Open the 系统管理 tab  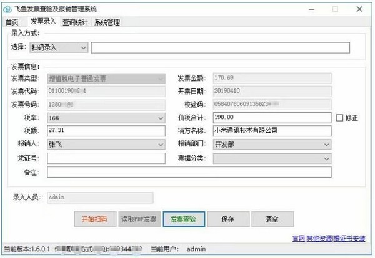pyautogui.click(x=107, y=22)
